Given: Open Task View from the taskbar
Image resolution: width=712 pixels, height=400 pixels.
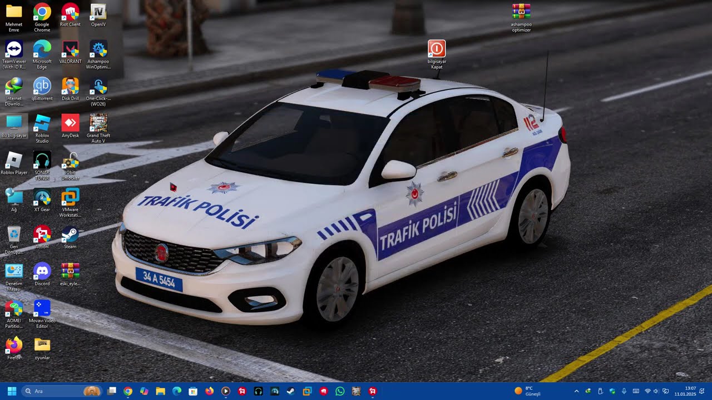Looking at the screenshot, I should pyautogui.click(x=112, y=391).
